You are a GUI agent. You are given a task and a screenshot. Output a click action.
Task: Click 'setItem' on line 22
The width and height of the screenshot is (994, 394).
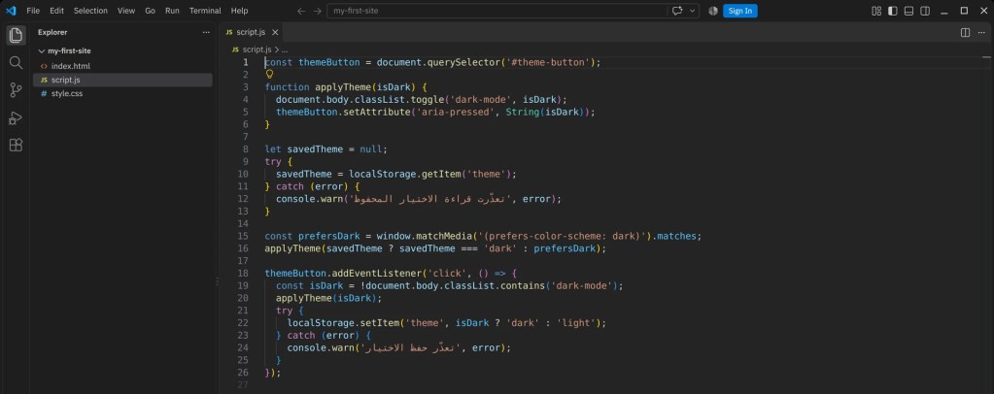(x=380, y=323)
